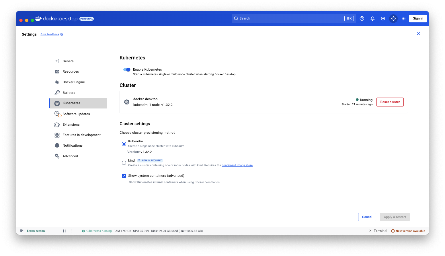This screenshot has height=256, width=445.
Task: Toggle the Enable Kubernetes switch
Action: tap(127, 69)
